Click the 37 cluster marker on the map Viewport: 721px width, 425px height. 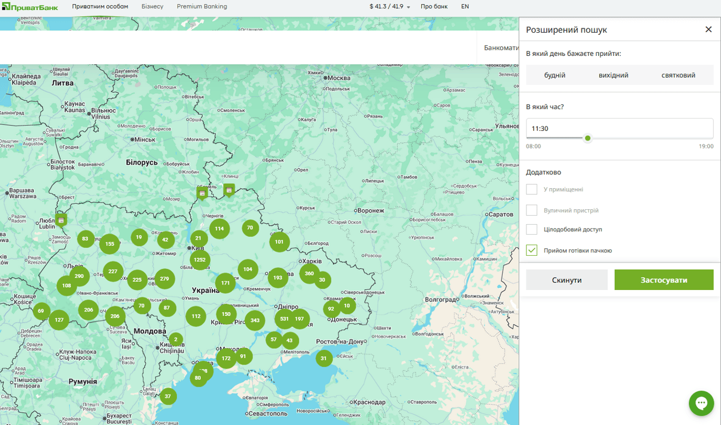coord(168,396)
